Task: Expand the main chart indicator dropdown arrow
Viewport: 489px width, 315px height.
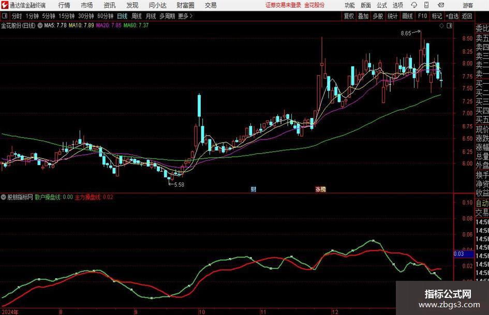Action: (40, 25)
